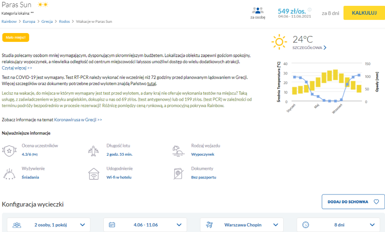Click the airplane icon beside Warszawa Chopin

tap(209, 225)
